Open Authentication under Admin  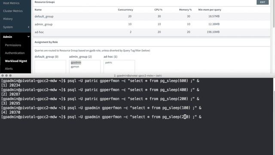click(x=15, y=53)
